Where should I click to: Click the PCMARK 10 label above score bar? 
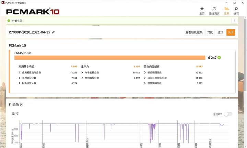(x=23, y=53)
